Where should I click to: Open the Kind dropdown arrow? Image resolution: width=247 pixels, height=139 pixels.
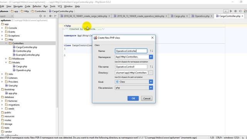[151, 81]
